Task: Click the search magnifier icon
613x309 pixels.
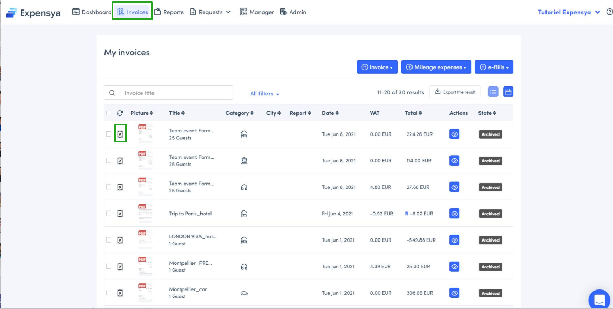Action: 112,93
